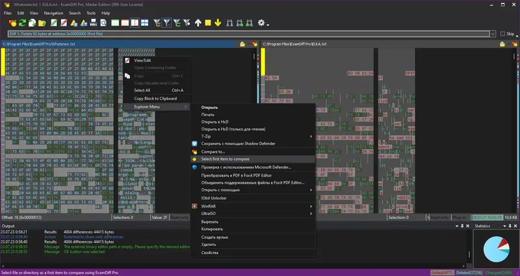This screenshot has height=276, width=520.
Task: Click the Compare files toolbar icon
Action: tap(12, 23)
